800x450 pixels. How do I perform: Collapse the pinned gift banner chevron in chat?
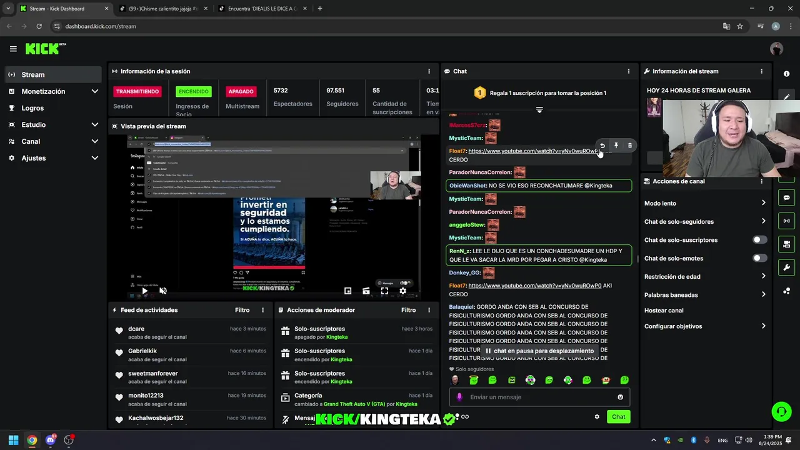[539, 110]
